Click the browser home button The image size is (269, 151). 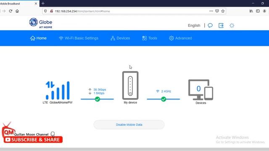point(17,11)
